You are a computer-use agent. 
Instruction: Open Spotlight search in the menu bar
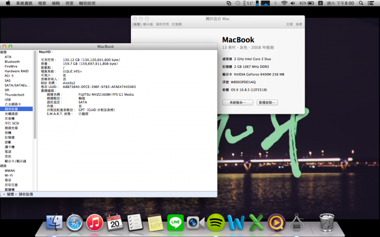[361, 3]
